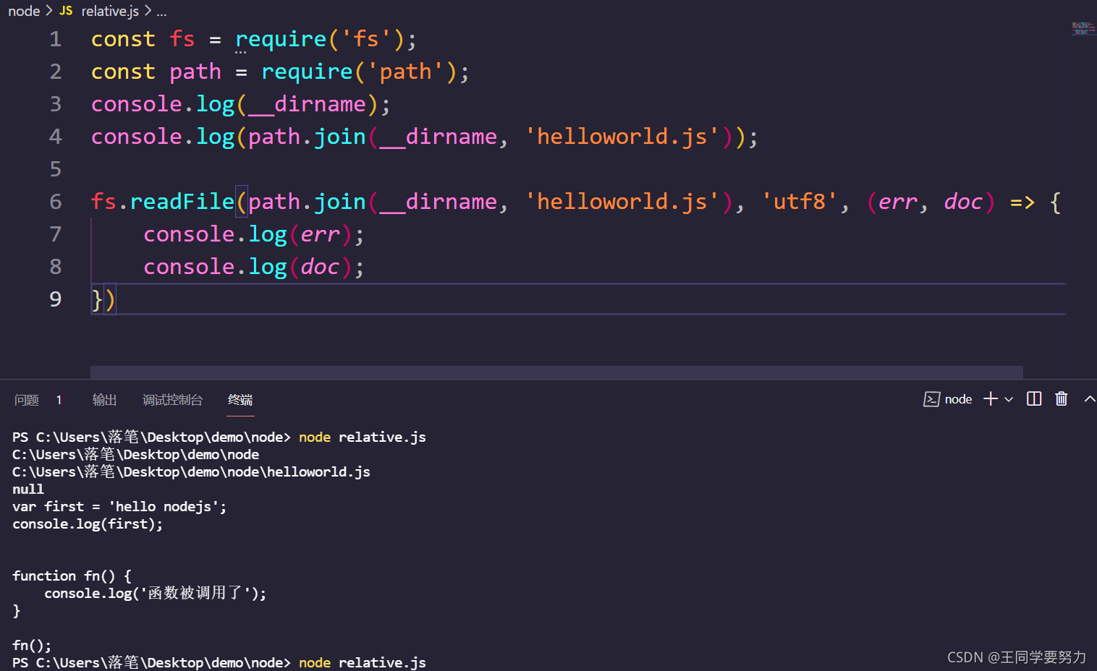Click 'null' output in the terminal

click(28, 490)
